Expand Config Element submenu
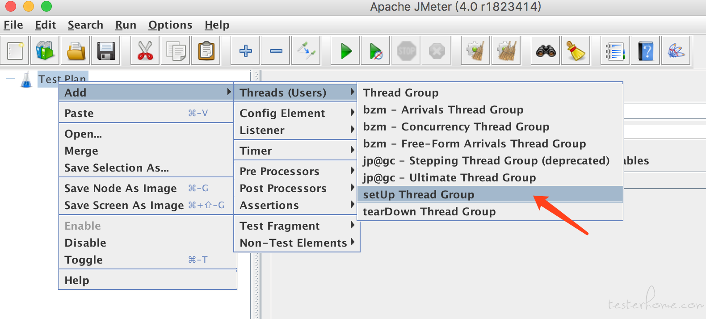This screenshot has height=319, width=706. (x=295, y=113)
